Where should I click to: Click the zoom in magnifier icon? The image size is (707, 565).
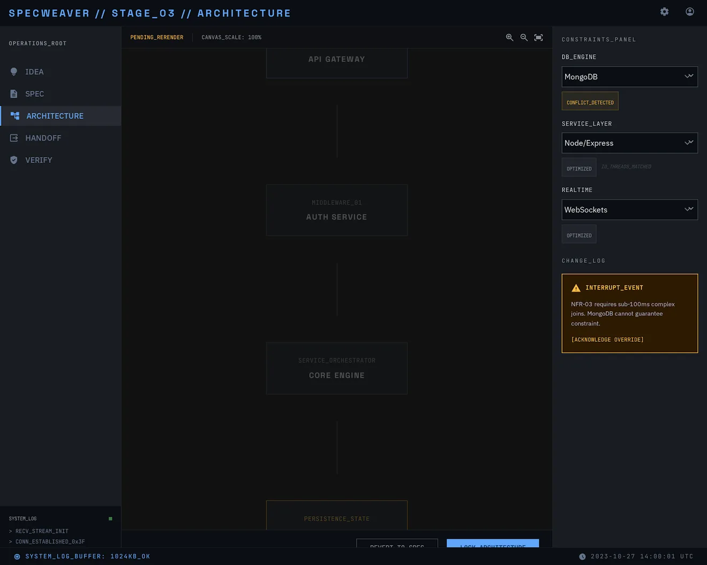[x=509, y=37]
